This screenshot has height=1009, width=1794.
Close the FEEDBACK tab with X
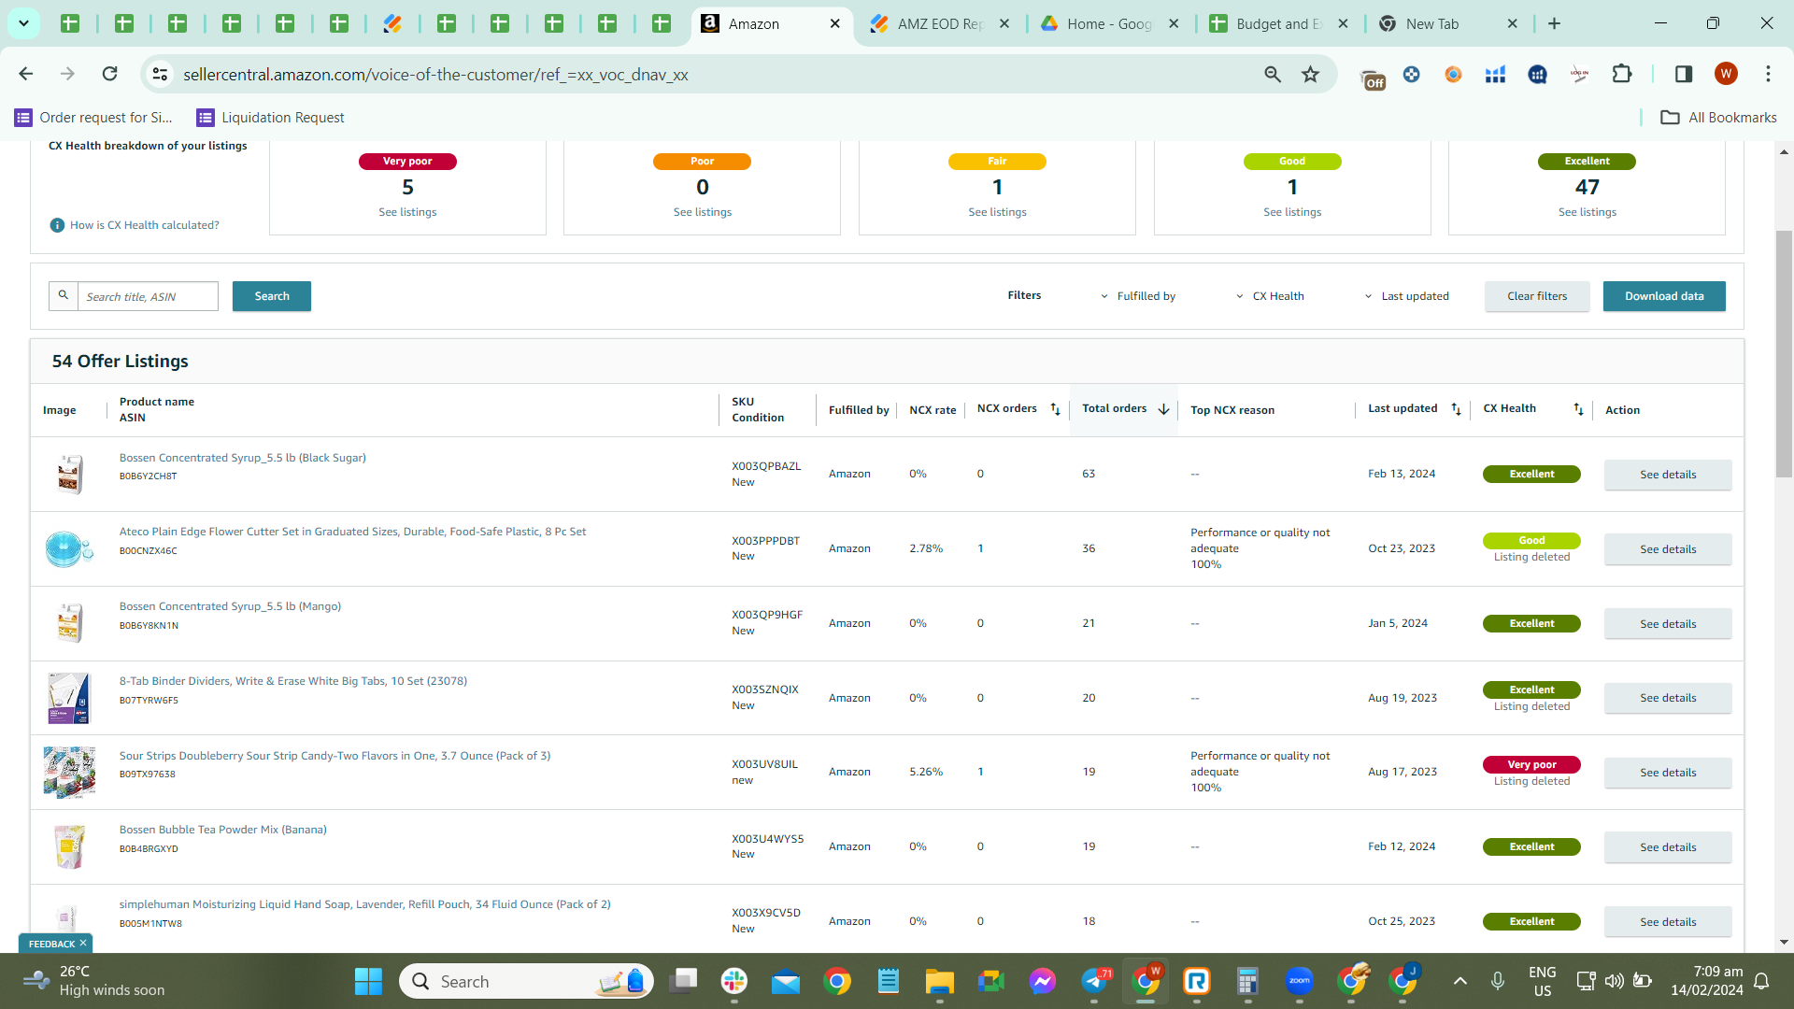[x=83, y=944]
